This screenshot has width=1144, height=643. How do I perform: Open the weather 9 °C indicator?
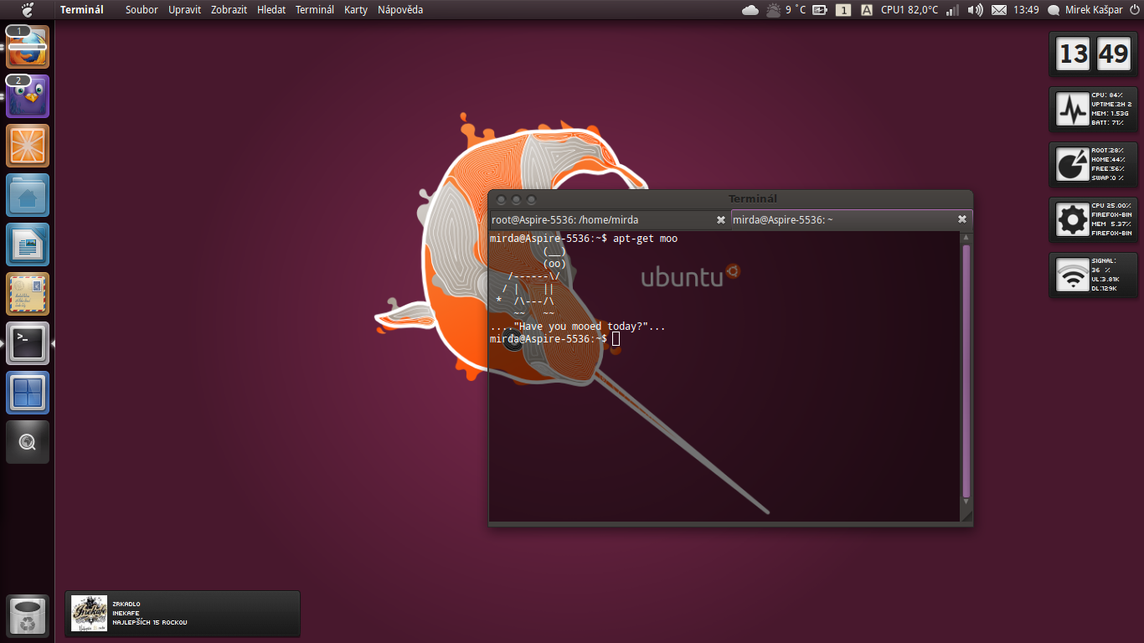(x=786, y=10)
